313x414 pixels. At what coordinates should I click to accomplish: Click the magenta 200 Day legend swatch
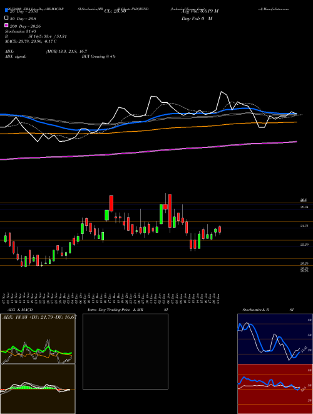coord(7,26)
